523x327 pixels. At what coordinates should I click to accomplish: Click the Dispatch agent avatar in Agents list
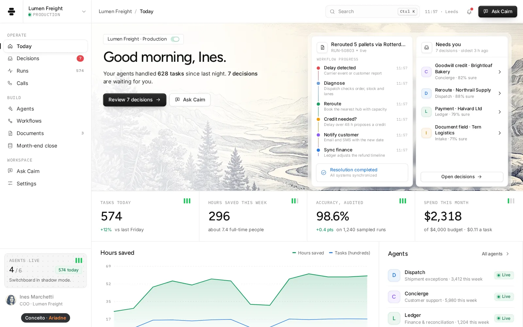(x=394, y=275)
